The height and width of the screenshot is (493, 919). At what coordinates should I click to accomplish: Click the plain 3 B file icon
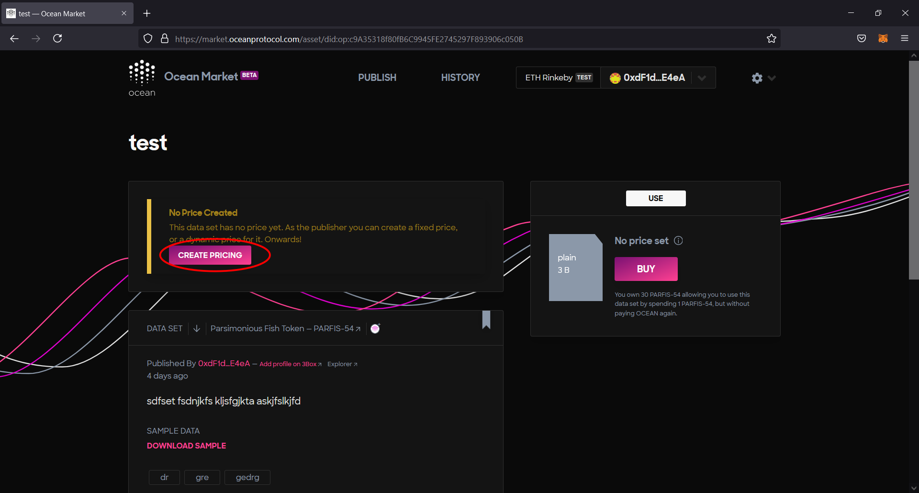coord(575,268)
